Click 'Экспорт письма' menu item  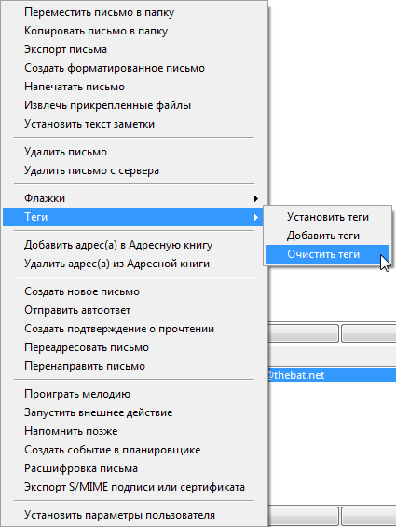(x=133, y=49)
